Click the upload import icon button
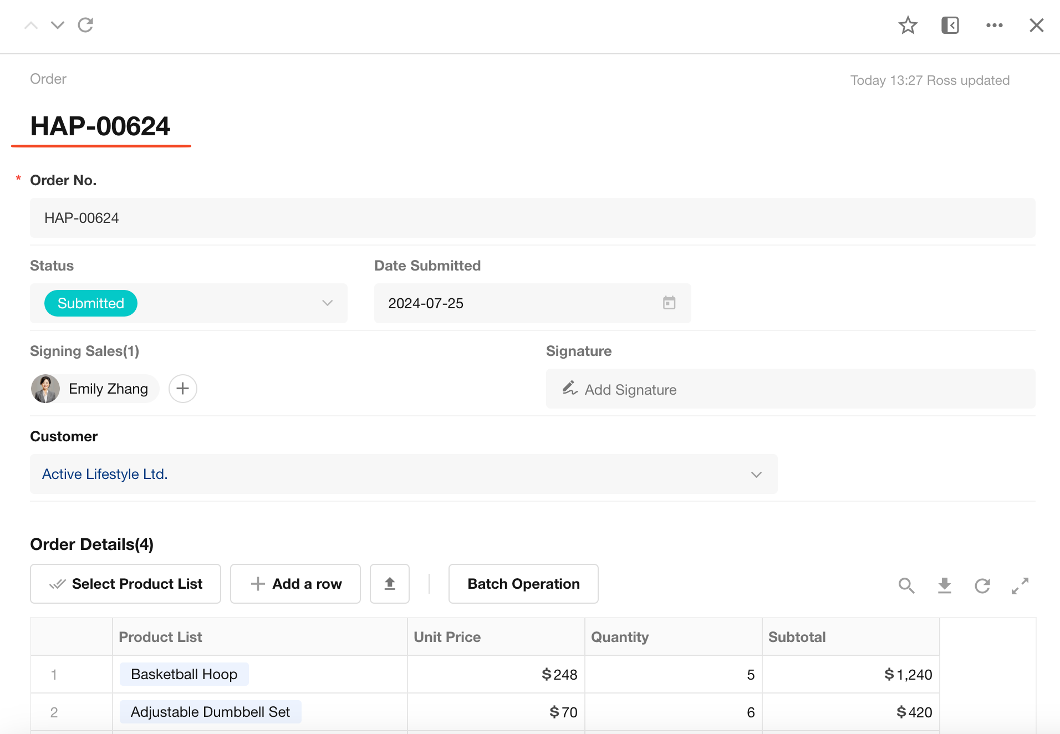This screenshot has height=734, width=1060. click(x=390, y=584)
